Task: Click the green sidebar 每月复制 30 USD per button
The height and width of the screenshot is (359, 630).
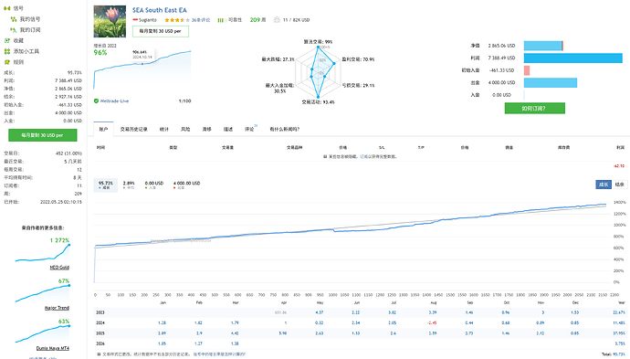Action: point(43,135)
